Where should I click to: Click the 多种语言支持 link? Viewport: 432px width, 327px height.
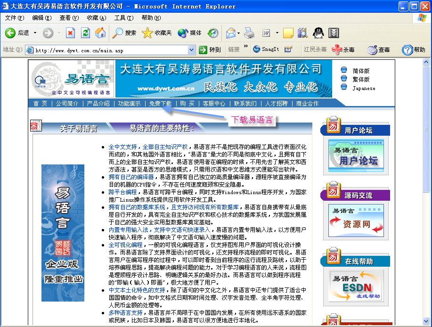coord(125,313)
